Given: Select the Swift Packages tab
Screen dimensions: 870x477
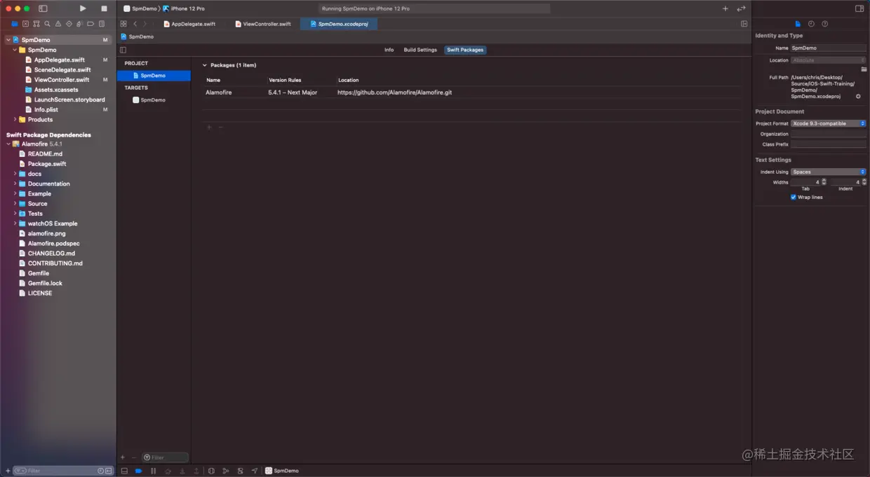Looking at the screenshot, I should (x=466, y=50).
